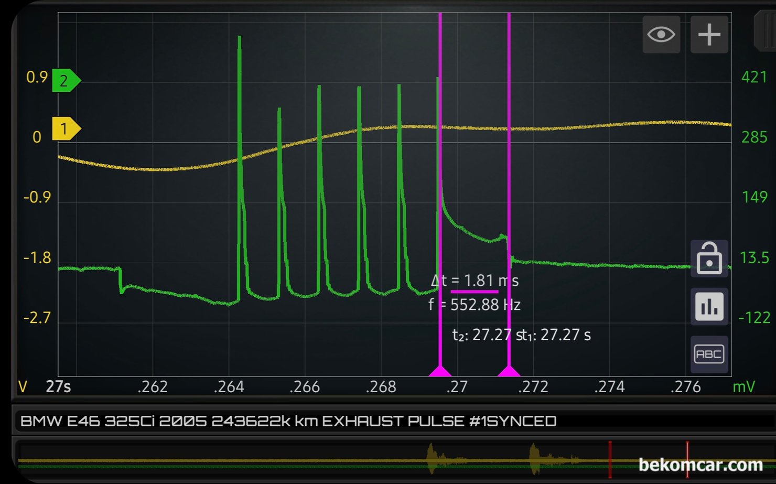Viewport: 776px width, 484px height.
Task: Click the BMW E46 325Ci recording title
Action: point(288,421)
